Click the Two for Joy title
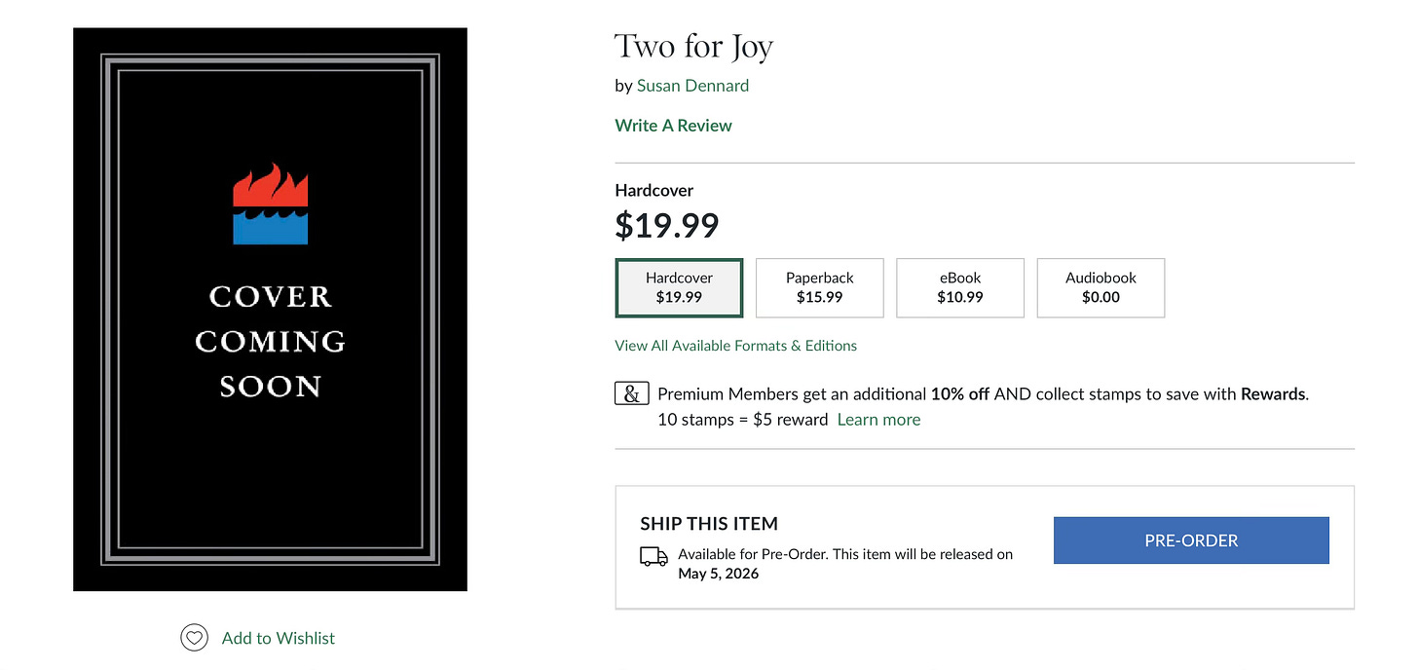This screenshot has height=670, width=1418. 694,47
